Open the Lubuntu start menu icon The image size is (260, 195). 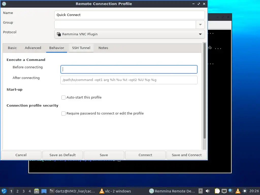tap(4, 191)
